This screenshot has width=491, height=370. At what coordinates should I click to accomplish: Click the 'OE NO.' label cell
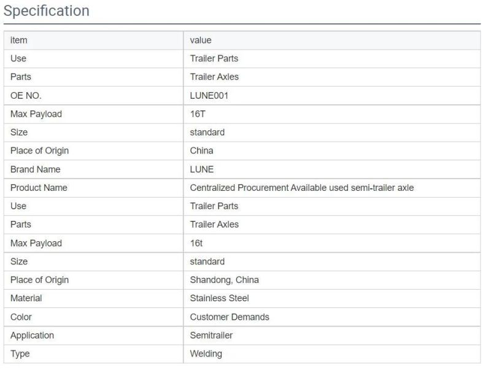coord(93,96)
